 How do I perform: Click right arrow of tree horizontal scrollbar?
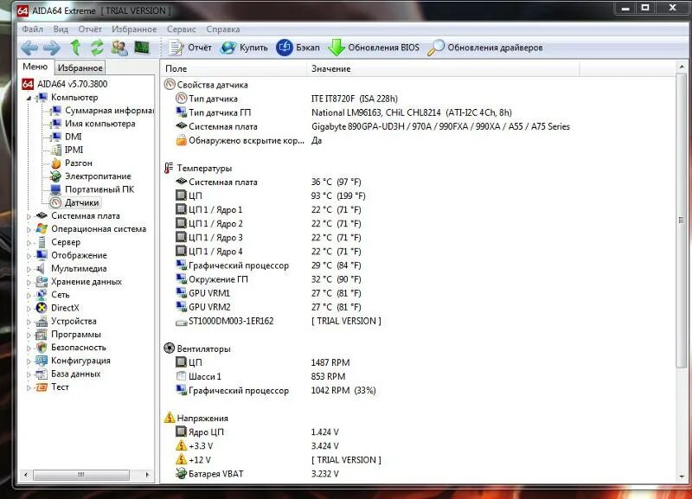(147, 475)
